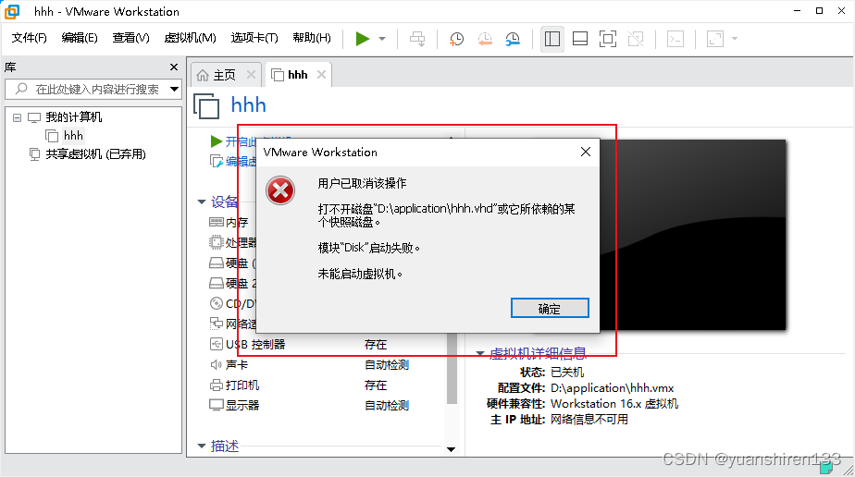The height and width of the screenshot is (477, 855).
Task: Select 我的计算机 in the library tree
Action: click(x=74, y=117)
